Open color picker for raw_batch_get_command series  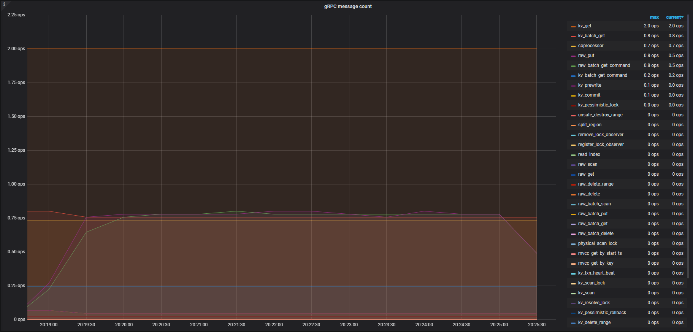(x=573, y=66)
